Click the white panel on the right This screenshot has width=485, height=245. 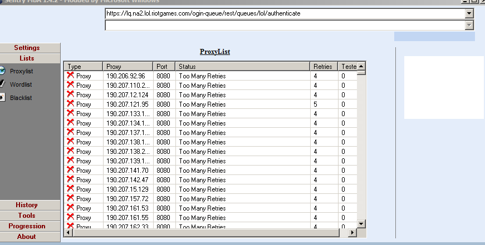pos(444,87)
